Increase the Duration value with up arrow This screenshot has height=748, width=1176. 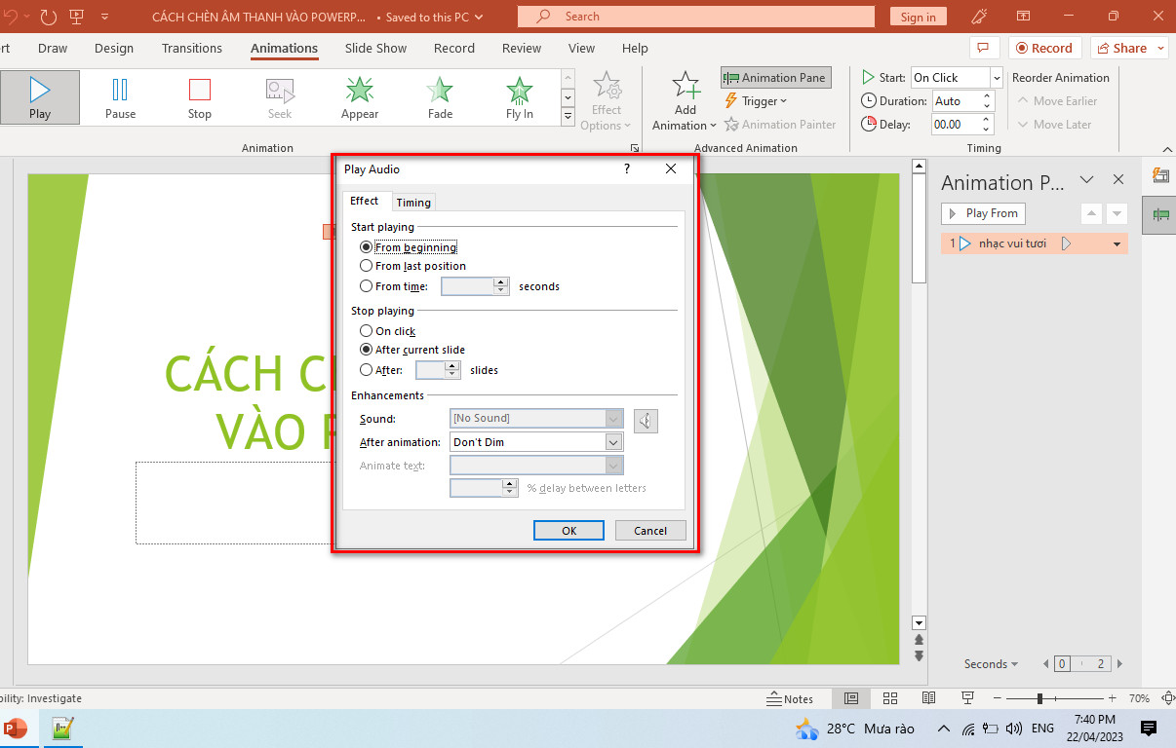coord(987,96)
